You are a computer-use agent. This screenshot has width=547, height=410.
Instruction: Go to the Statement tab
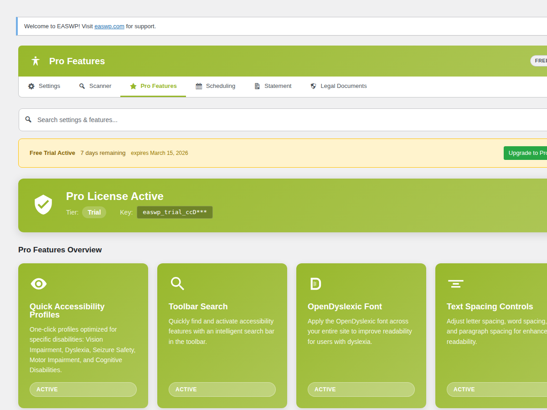(278, 86)
